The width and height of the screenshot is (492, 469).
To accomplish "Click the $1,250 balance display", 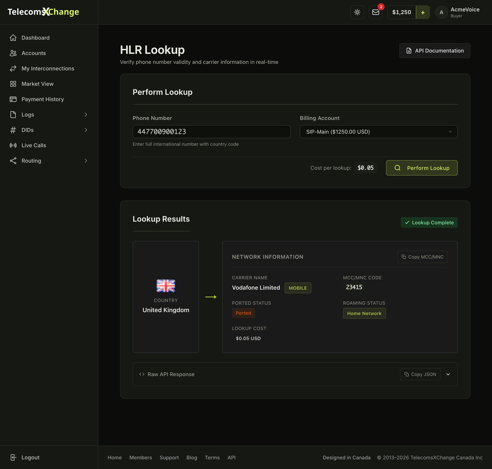I will (x=402, y=12).
